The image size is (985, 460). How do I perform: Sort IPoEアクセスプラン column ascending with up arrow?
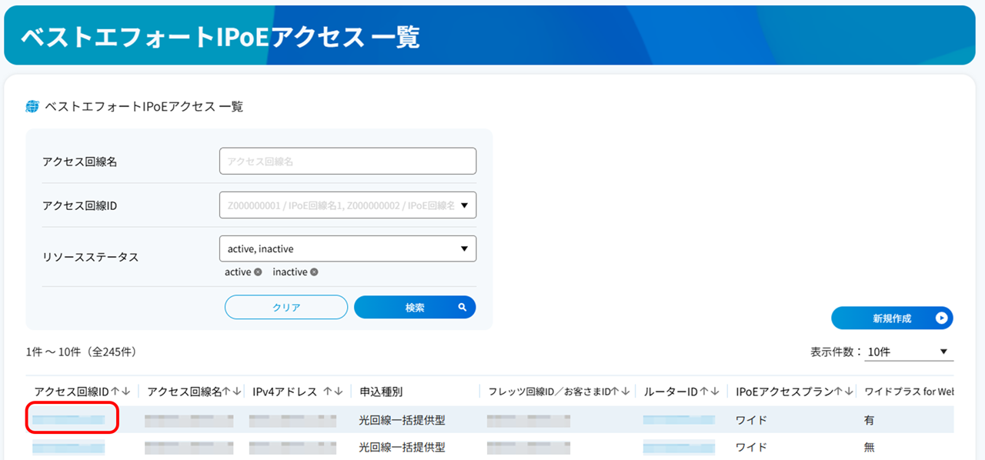coord(838,392)
